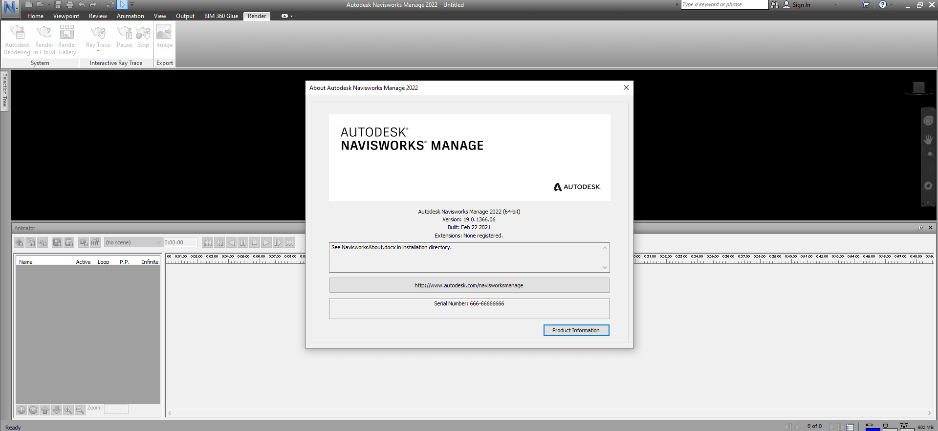Click the Animator rotate animation set icon
This screenshot has width=938, height=431.
(x=31, y=242)
